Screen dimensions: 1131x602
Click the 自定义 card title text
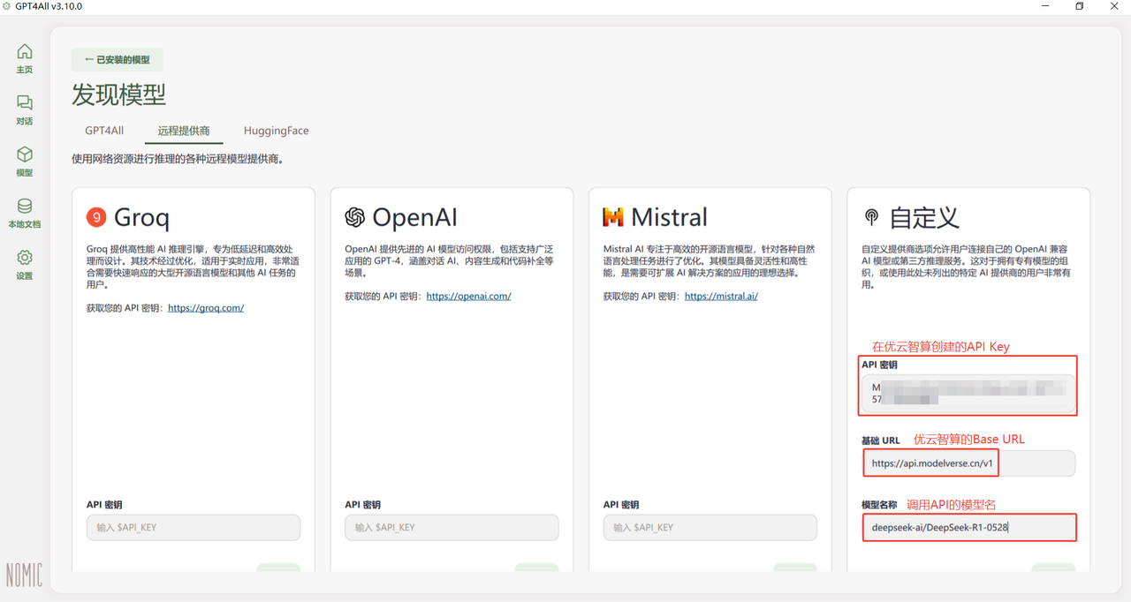[924, 217]
